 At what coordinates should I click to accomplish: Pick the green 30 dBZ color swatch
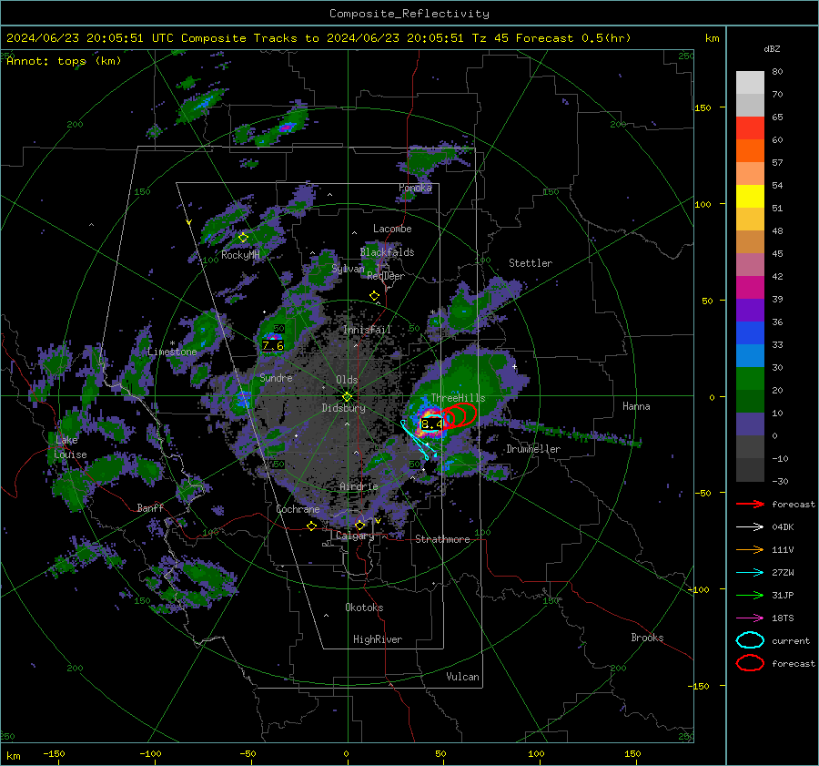pos(750,378)
